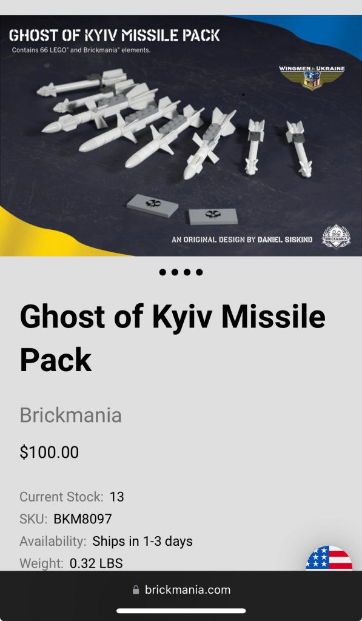Select the fourth image carousel dot

coord(199,272)
